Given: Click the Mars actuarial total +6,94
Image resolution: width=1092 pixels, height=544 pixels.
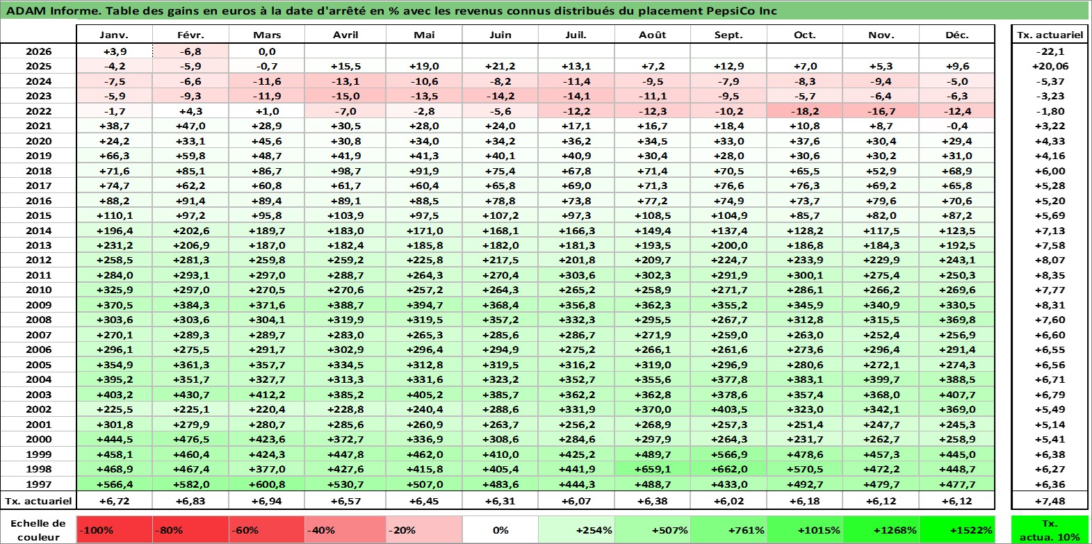Looking at the screenshot, I should [267, 500].
